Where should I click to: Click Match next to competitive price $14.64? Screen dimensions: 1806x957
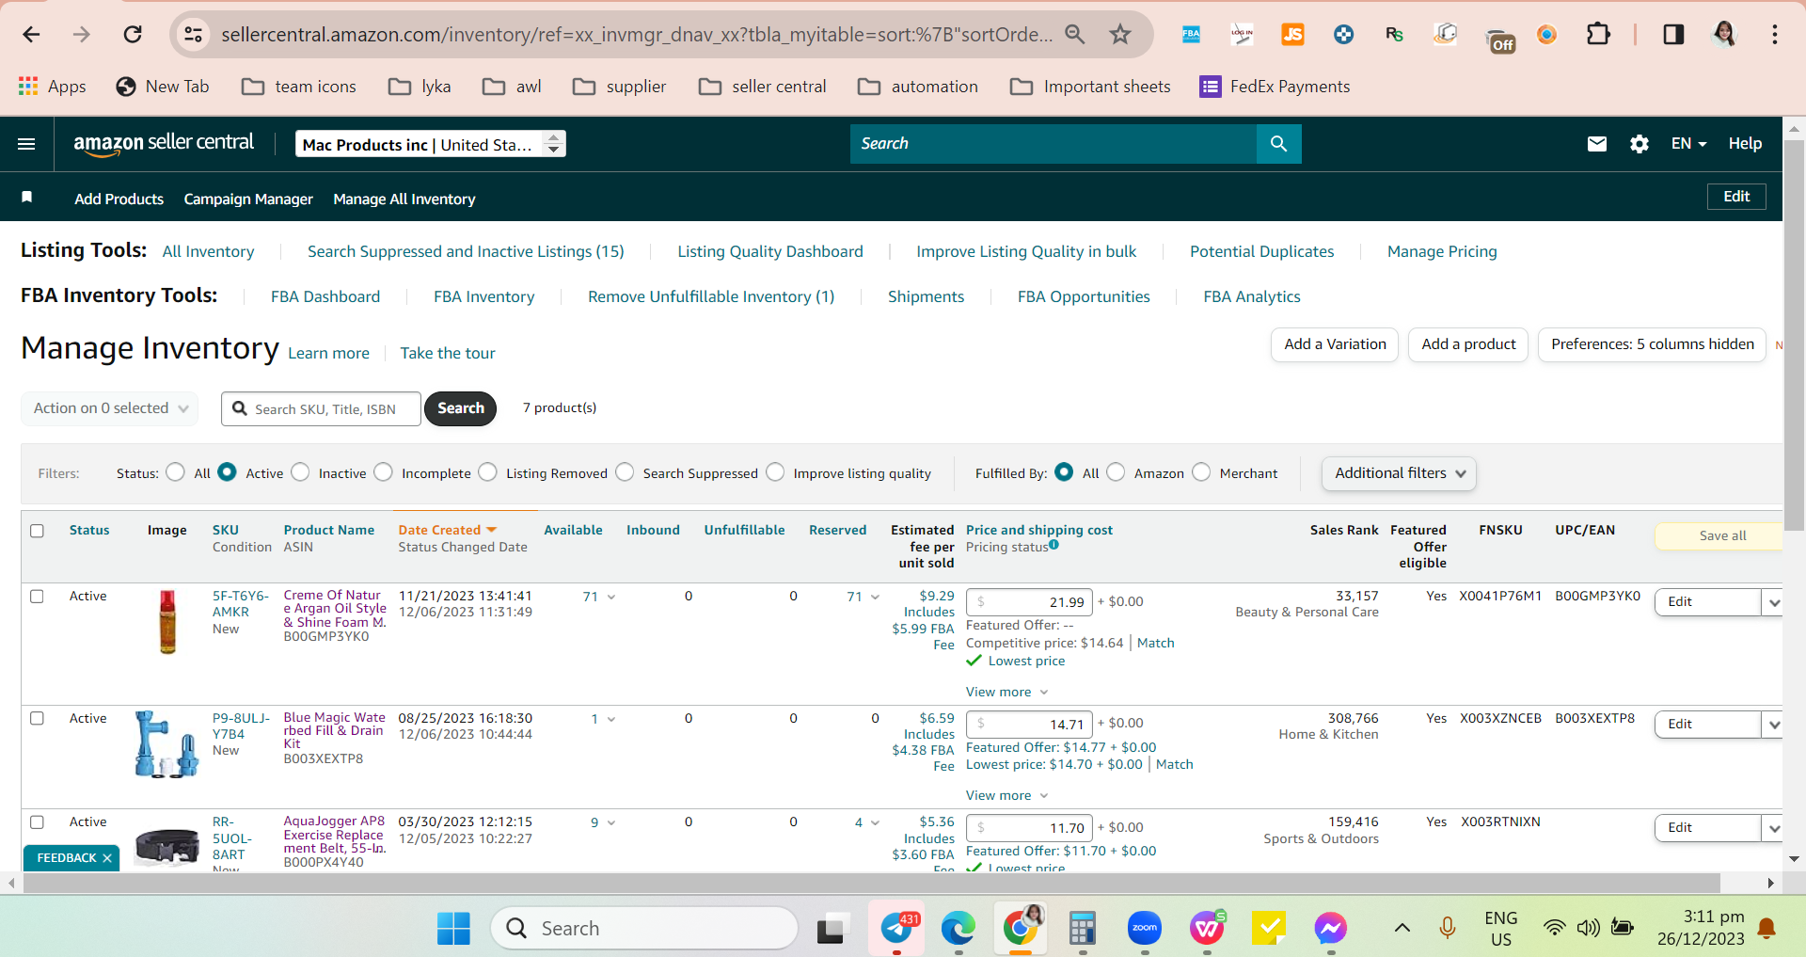(1156, 644)
